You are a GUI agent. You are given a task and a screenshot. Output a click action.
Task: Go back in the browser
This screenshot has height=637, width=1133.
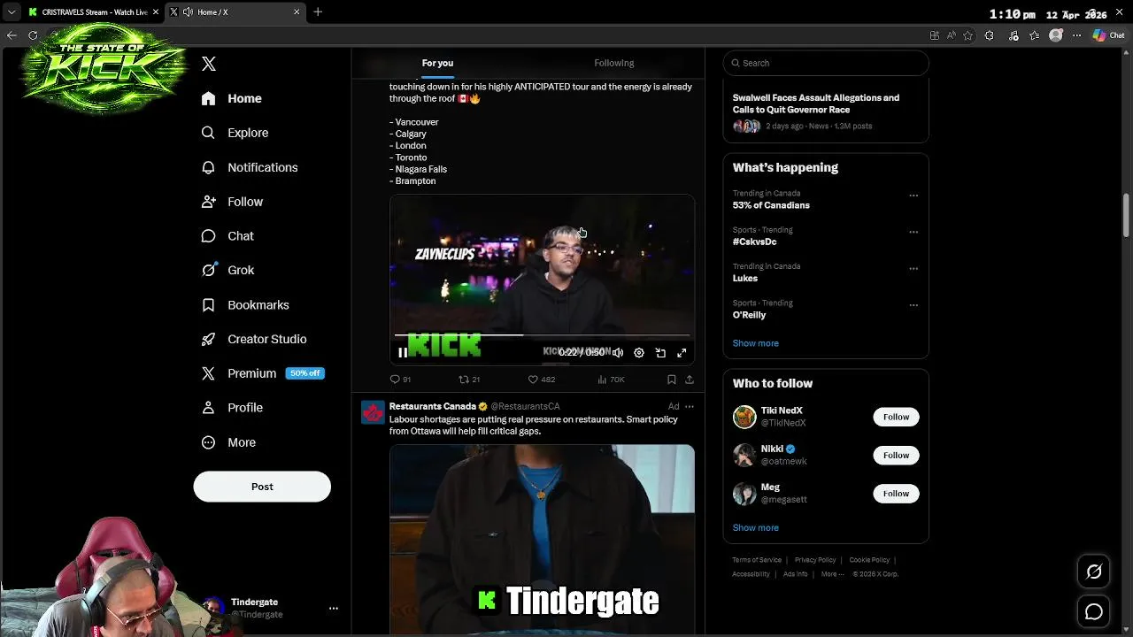(x=12, y=35)
